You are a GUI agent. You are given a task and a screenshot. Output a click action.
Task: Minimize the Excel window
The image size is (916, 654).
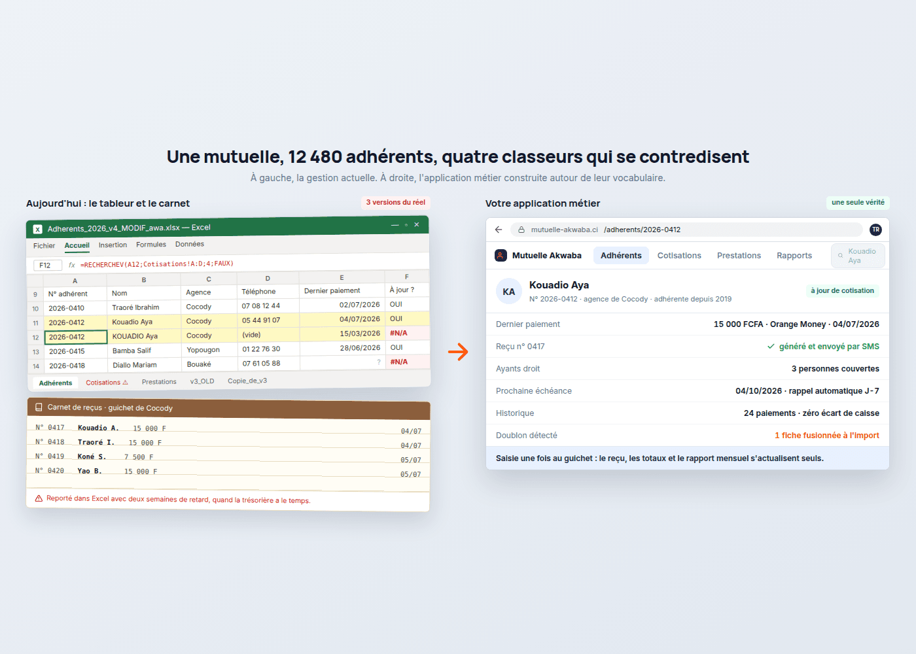tap(395, 225)
